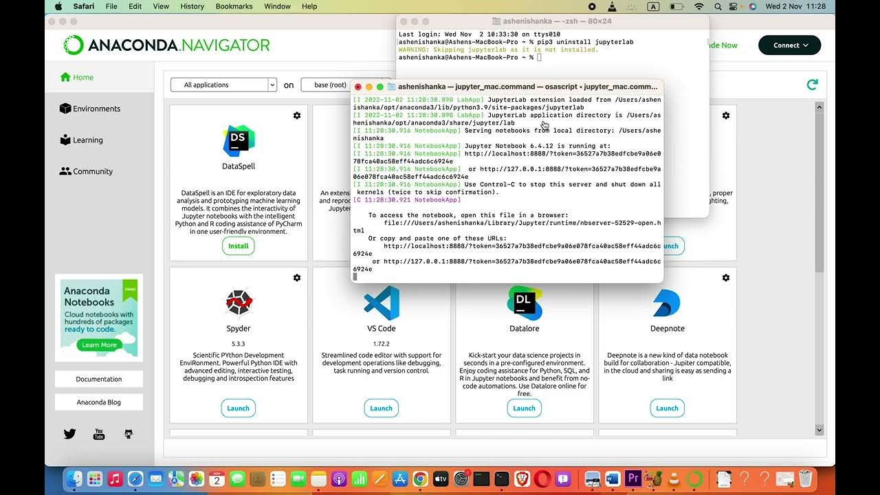
Task: Open Google Chrome from the Dock
Action: (x=421, y=478)
